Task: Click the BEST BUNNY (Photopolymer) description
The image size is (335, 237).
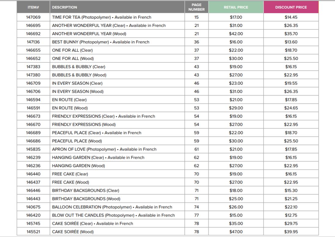Action: click(x=100, y=42)
